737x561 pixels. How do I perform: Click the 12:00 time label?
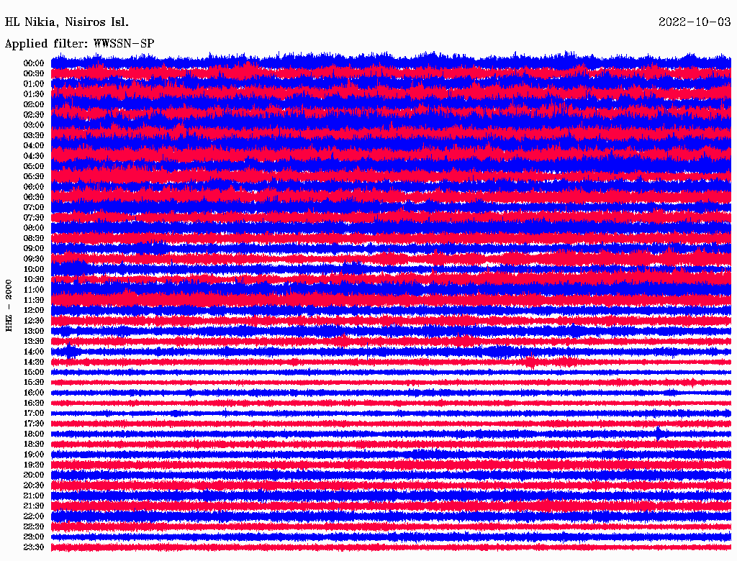[x=34, y=310]
